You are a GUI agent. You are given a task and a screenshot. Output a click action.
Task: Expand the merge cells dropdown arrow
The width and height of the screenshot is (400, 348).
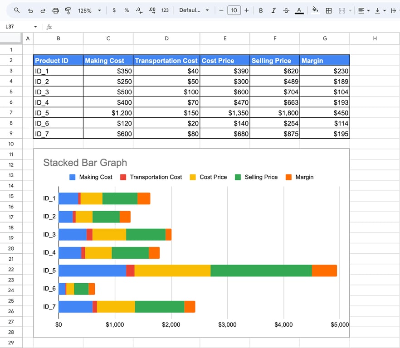pyautogui.click(x=350, y=10)
